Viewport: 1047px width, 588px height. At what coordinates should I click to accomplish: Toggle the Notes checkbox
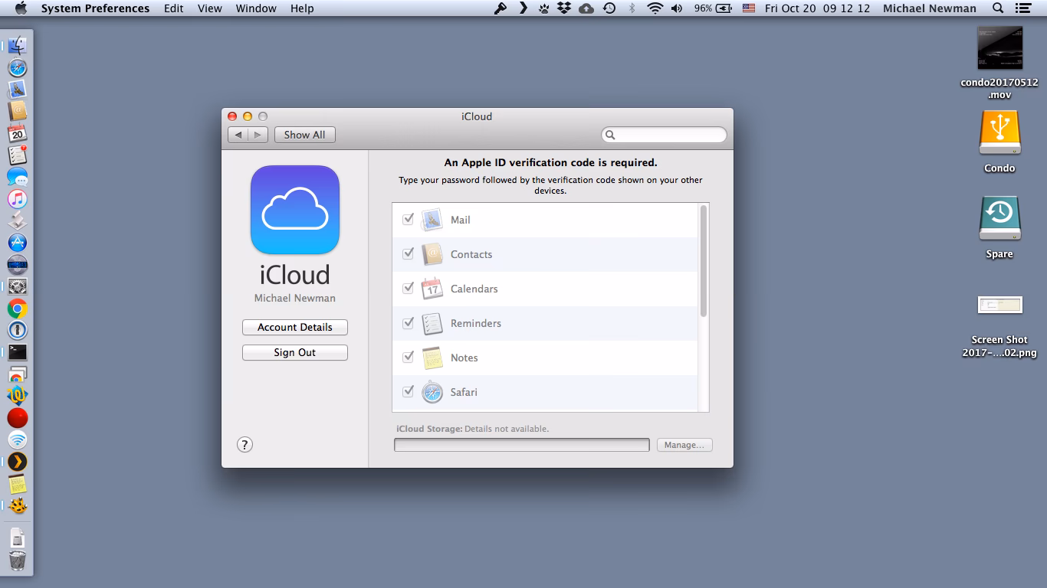click(x=408, y=358)
